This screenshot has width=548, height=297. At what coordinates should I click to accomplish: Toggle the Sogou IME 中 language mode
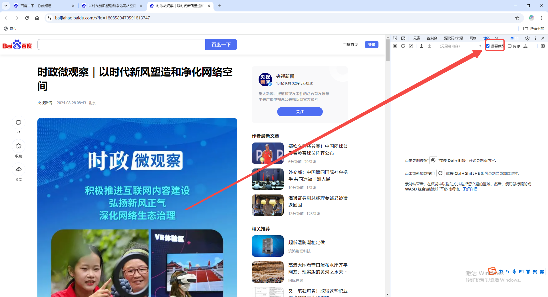point(501,272)
